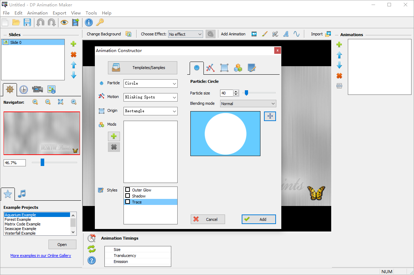
Task: Open the Mods tab in Animation Constructor
Action: coord(238,68)
